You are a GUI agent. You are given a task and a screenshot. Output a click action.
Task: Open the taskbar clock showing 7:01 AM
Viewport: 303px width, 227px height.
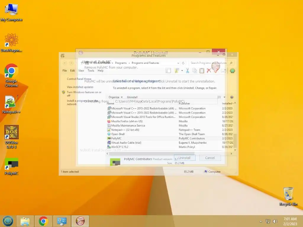pos(290,221)
